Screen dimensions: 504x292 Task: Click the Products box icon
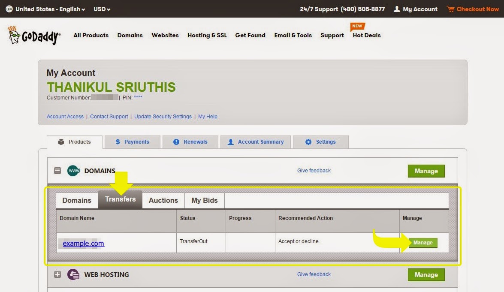click(61, 142)
